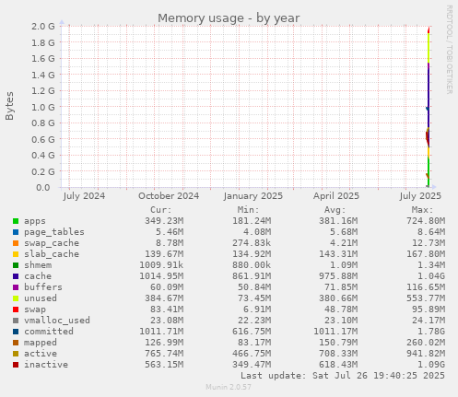Click the 'April 2025' x-axis label
The width and height of the screenshot is (458, 397).
pos(336,196)
